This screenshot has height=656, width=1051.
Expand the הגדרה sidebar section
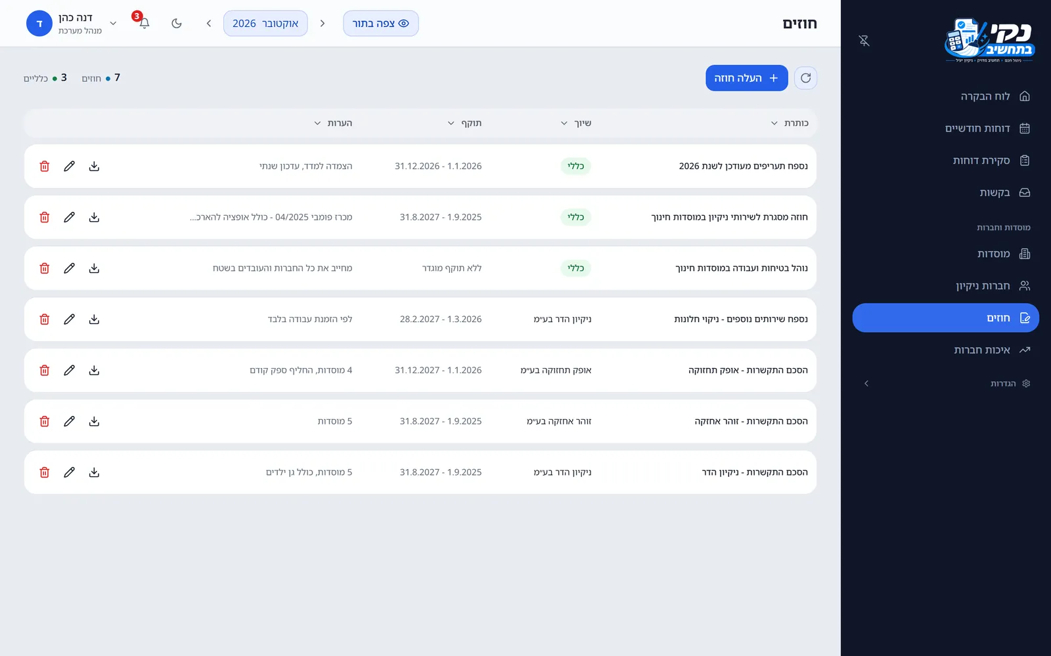coord(946,383)
